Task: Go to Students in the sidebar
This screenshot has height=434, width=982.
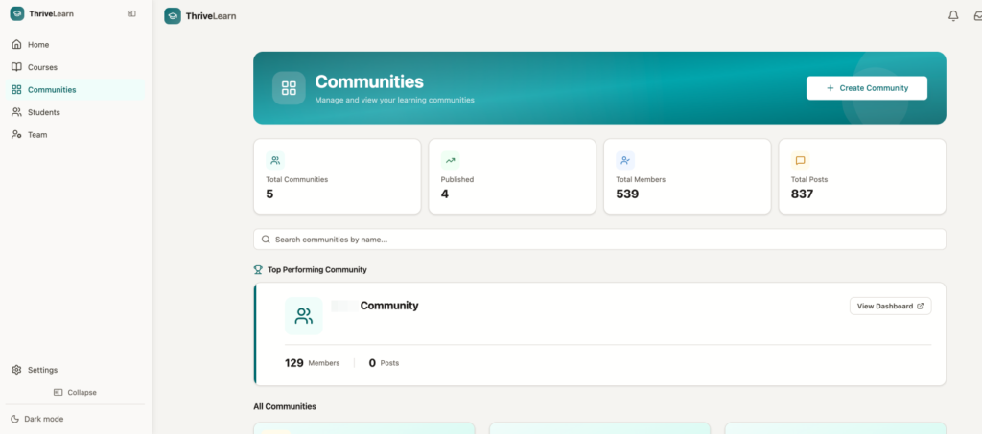Action: click(44, 112)
